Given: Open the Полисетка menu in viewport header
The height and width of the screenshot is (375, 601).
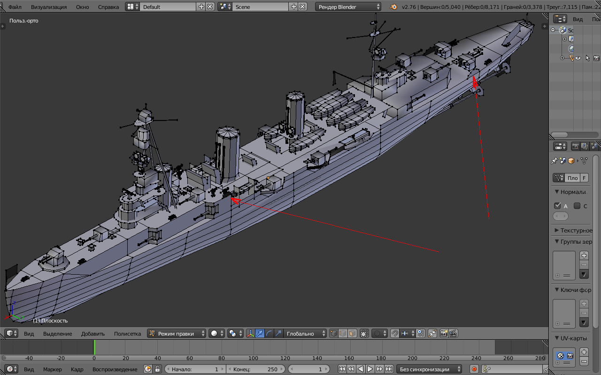Looking at the screenshot, I should pos(127,334).
